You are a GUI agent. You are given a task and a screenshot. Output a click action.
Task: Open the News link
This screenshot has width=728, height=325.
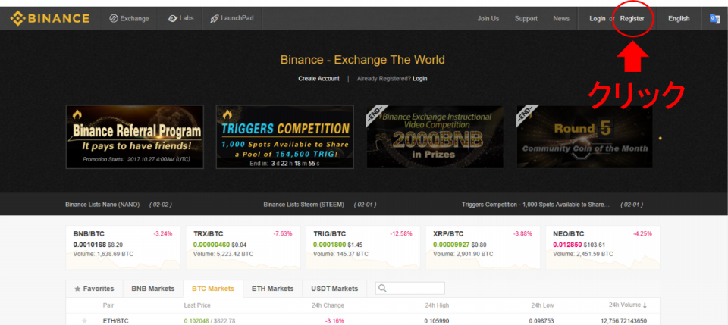[561, 18]
